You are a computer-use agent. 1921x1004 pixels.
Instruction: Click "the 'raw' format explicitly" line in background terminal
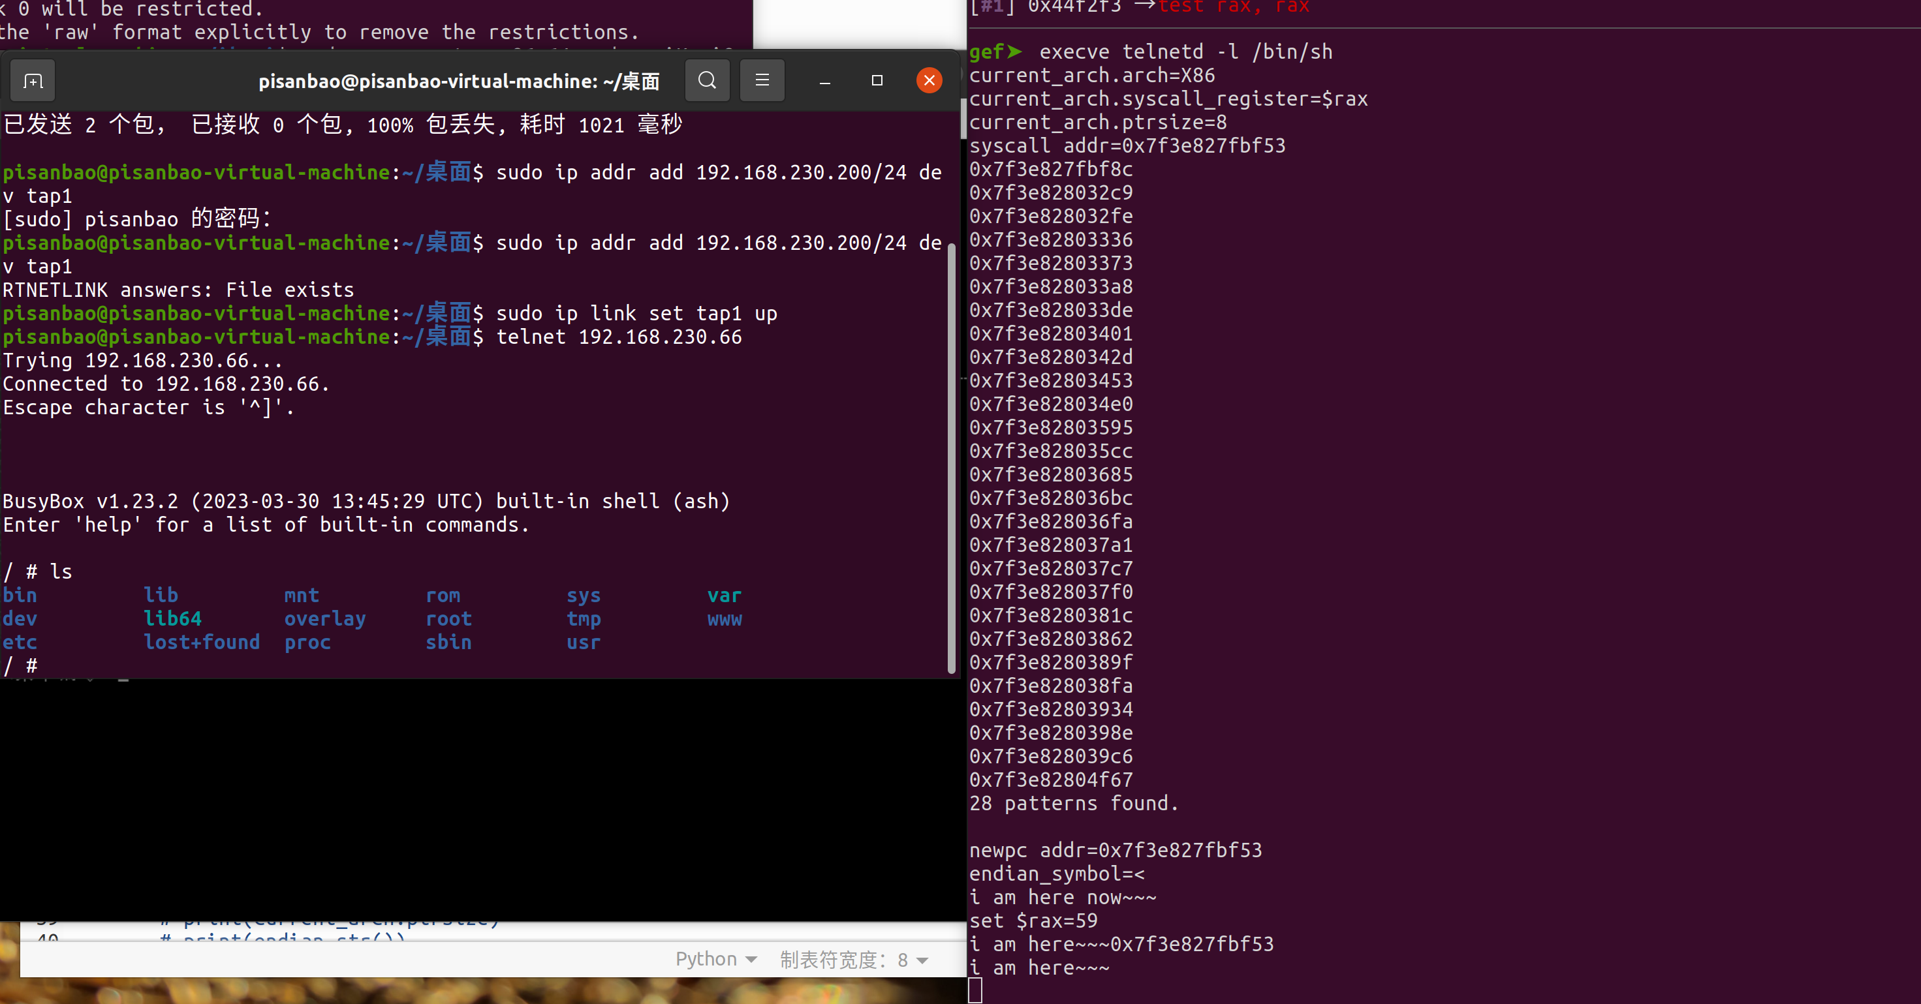tap(319, 32)
